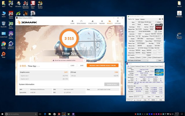Open the AIDA64 Extreme desktop shortcut
The image size is (185, 116).
[x=11, y=15]
